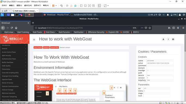Click the Restart Lesson link
186x104 pixels.
65,47
